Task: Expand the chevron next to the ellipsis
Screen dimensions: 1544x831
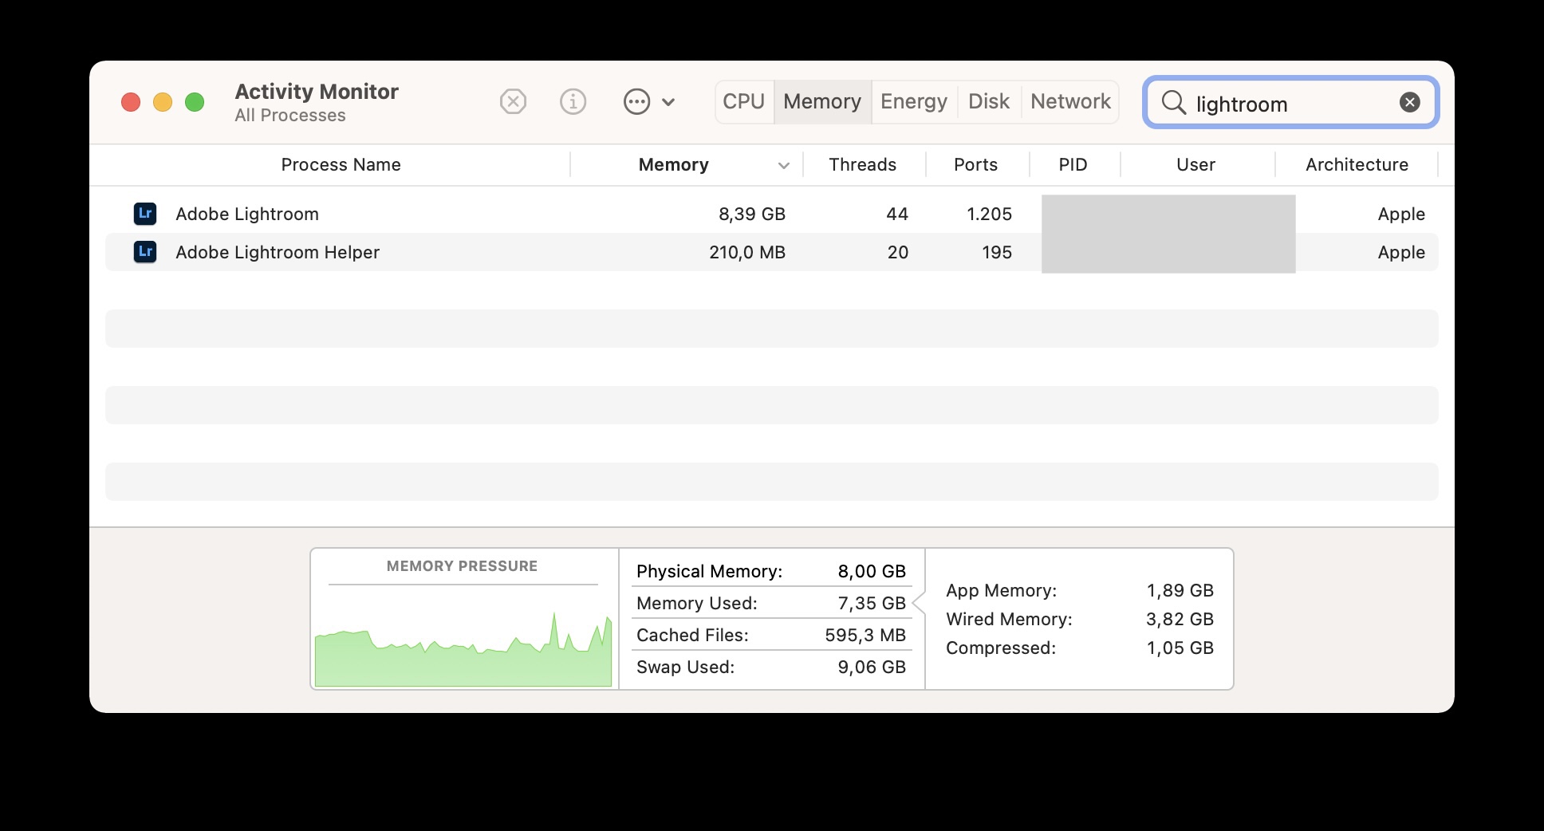Action: click(668, 102)
